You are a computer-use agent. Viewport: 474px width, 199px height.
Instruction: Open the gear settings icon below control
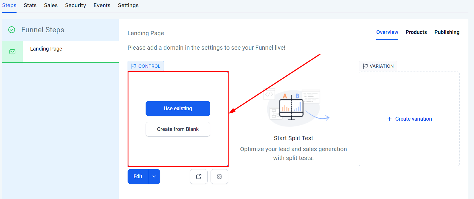pyautogui.click(x=219, y=177)
